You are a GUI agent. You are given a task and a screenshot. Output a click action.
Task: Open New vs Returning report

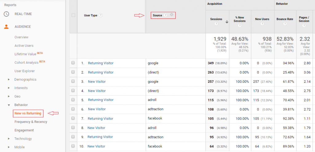point(28,114)
